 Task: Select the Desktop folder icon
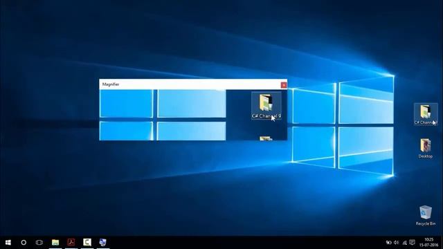click(426, 145)
